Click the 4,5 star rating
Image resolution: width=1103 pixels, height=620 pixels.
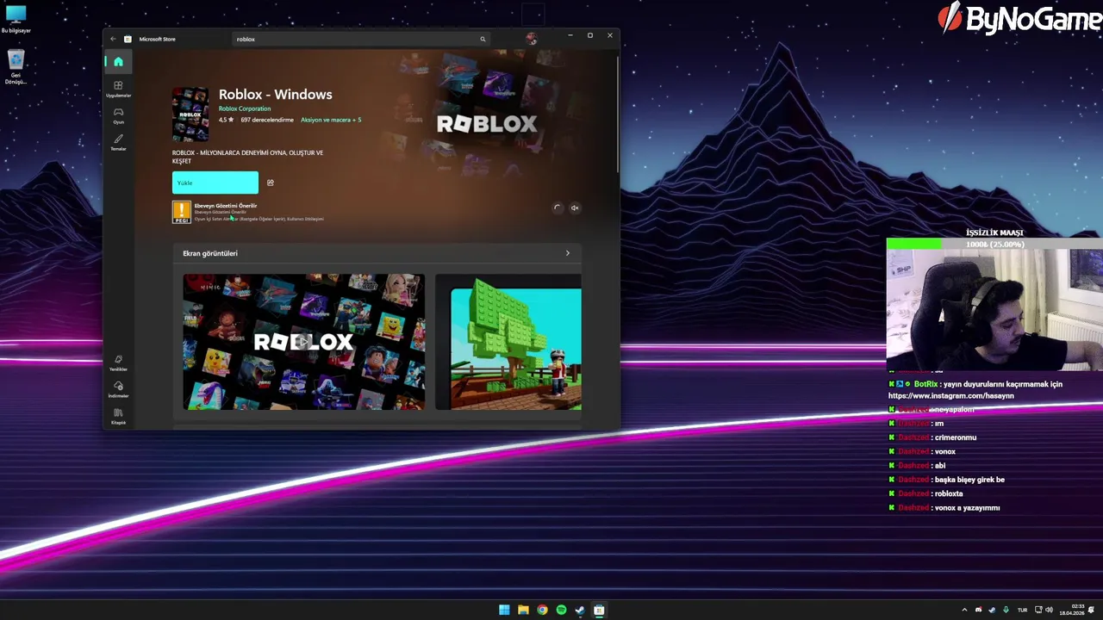(226, 120)
